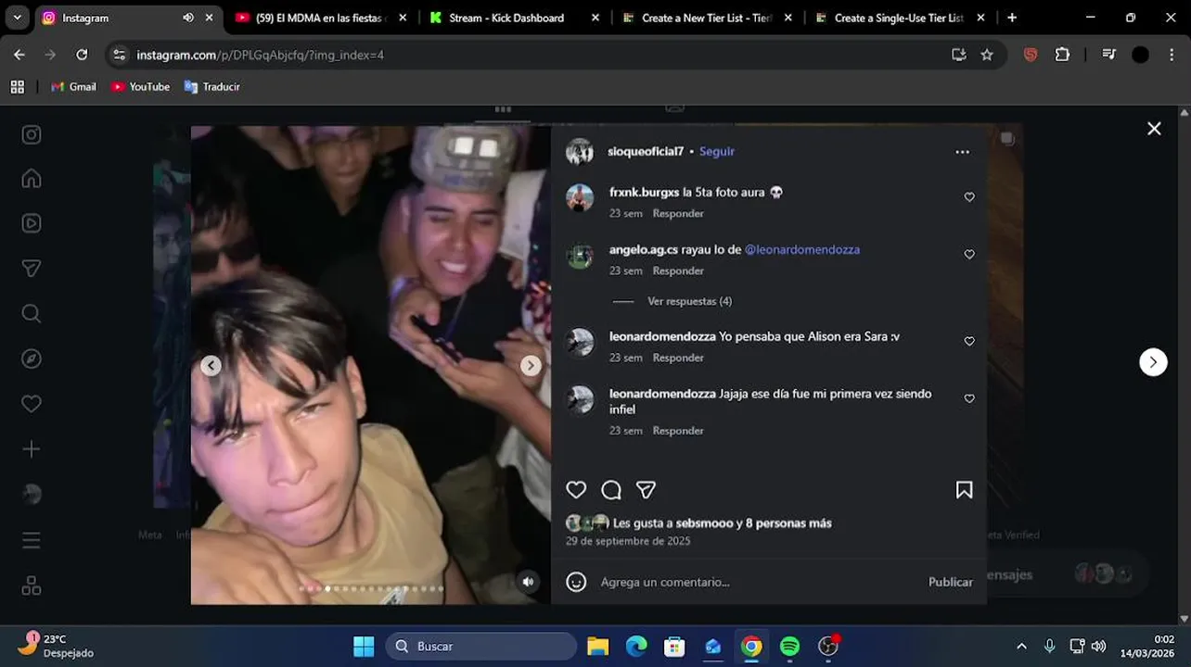Click the Create plus icon in sidebar
This screenshot has width=1191, height=667.
[x=32, y=449]
